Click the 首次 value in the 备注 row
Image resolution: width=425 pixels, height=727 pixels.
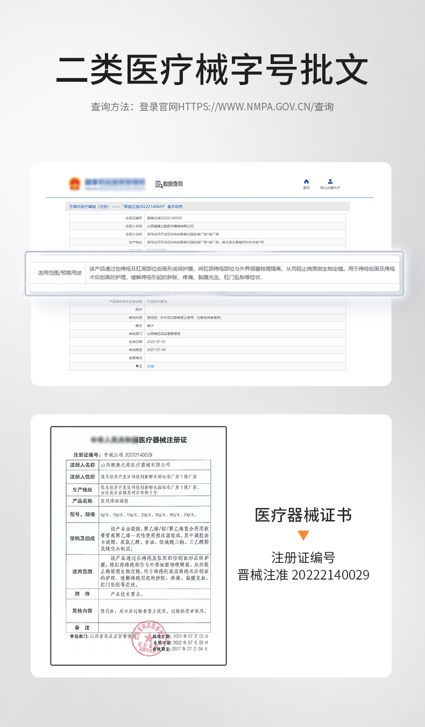[150, 326]
